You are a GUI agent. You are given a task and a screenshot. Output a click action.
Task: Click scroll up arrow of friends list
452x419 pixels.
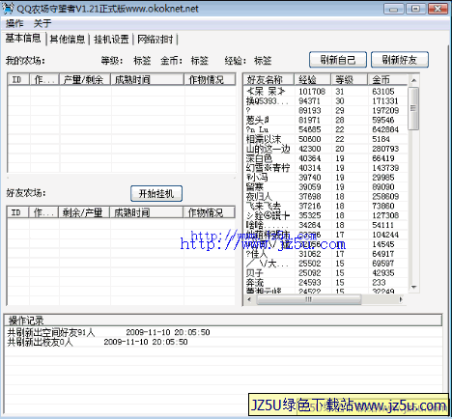[414, 80]
